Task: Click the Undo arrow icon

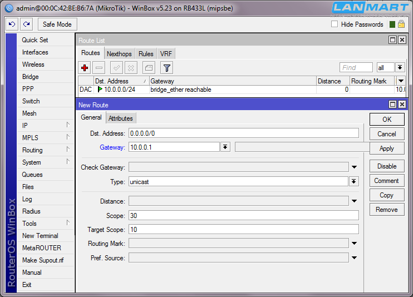Action: [x=12, y=24]
